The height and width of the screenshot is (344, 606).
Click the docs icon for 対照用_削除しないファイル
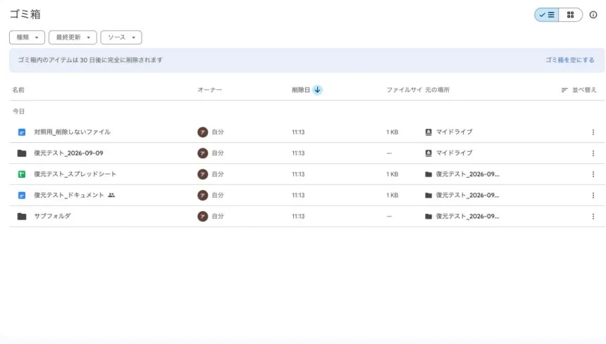22,132
